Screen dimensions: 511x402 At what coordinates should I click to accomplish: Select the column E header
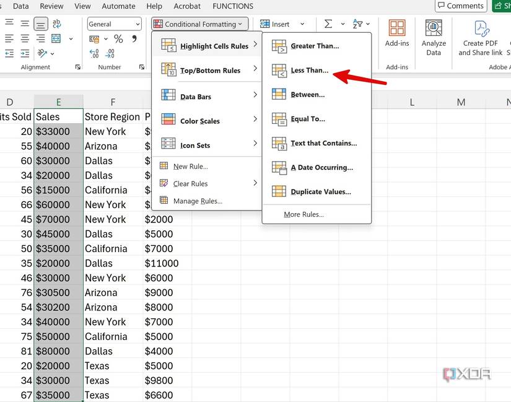pos(58,101)
